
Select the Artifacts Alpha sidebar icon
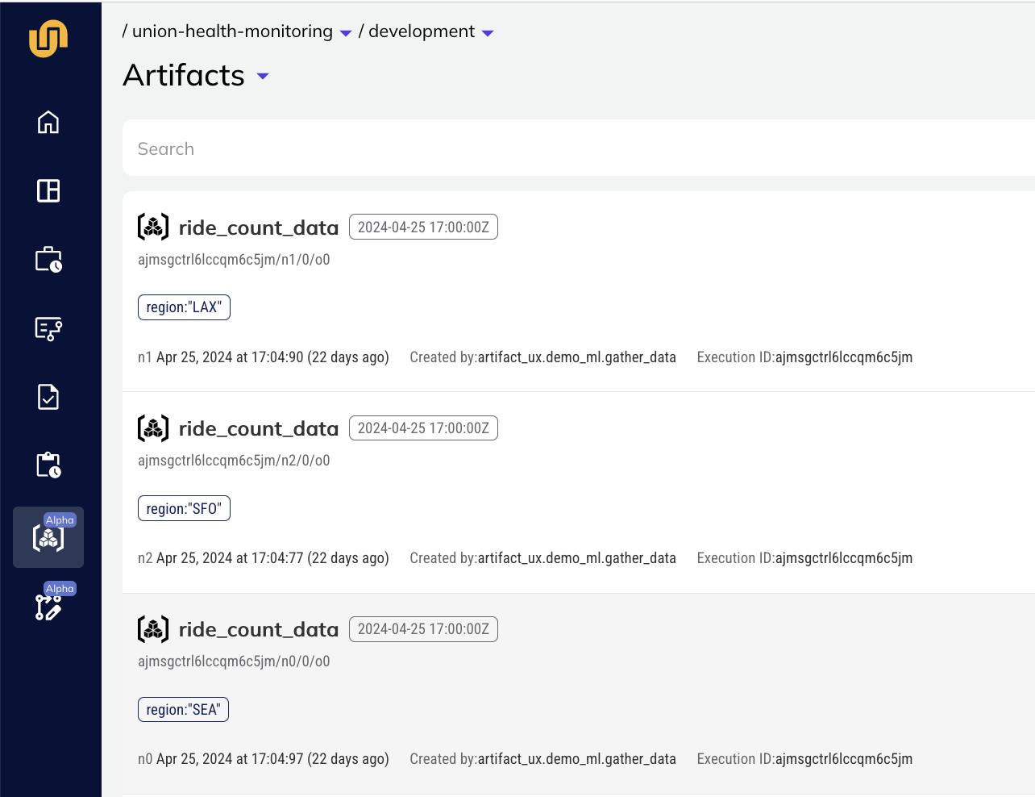48,537
